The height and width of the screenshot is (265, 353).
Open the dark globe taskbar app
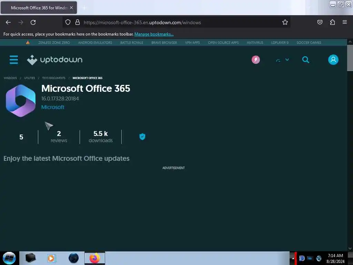pyautogui.click(x=74, y=258)
